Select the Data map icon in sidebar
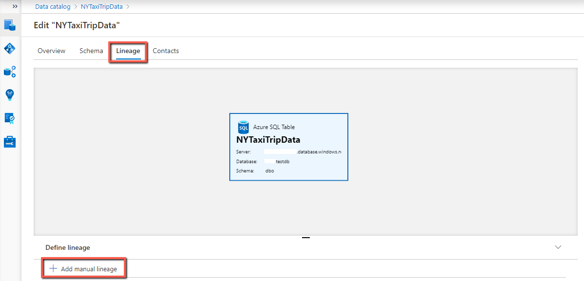Viewport: 584px width, 281px height. coord(9,48)
